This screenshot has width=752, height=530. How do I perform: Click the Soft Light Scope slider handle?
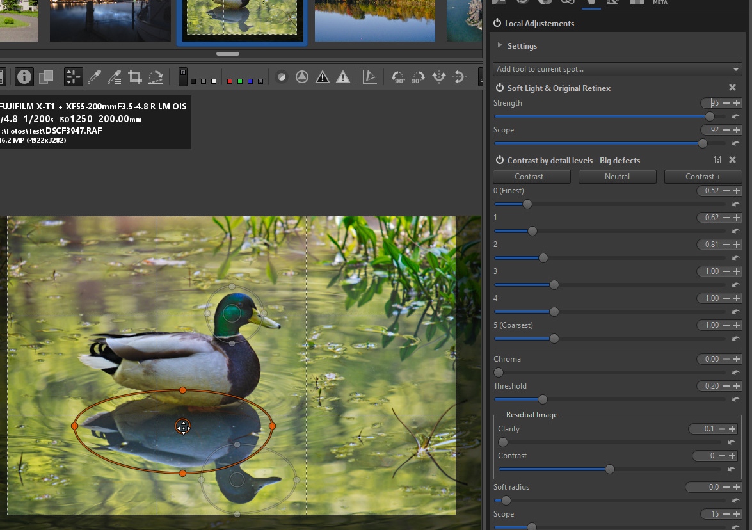point(703,143)
